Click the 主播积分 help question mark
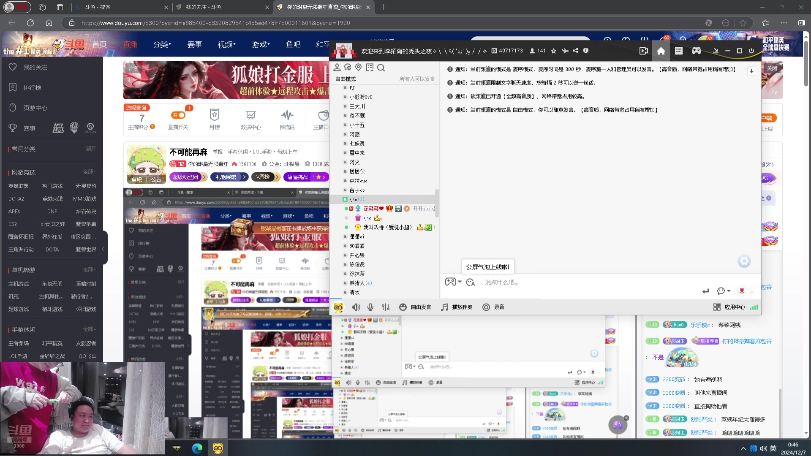811x456 pixels. pyautogui.click(x=152, y=127)
